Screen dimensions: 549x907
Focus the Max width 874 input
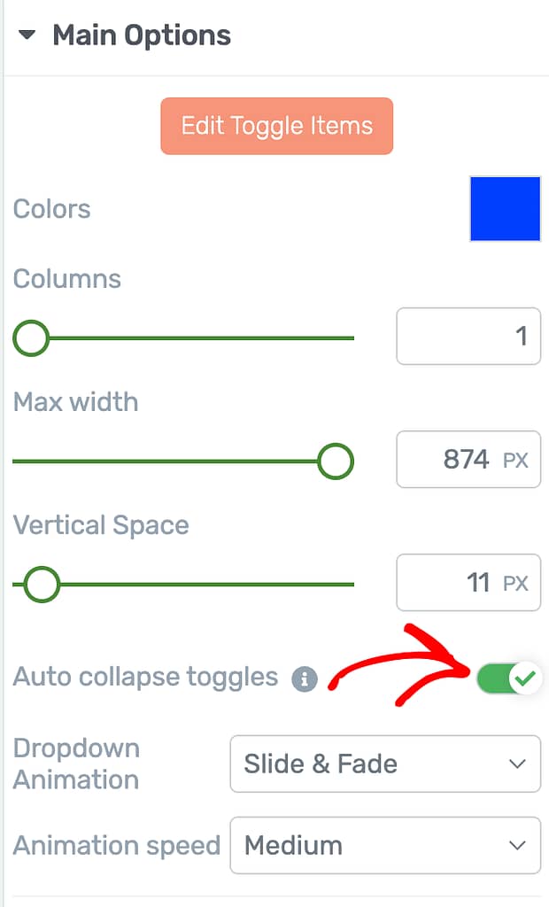click(468, 460)
